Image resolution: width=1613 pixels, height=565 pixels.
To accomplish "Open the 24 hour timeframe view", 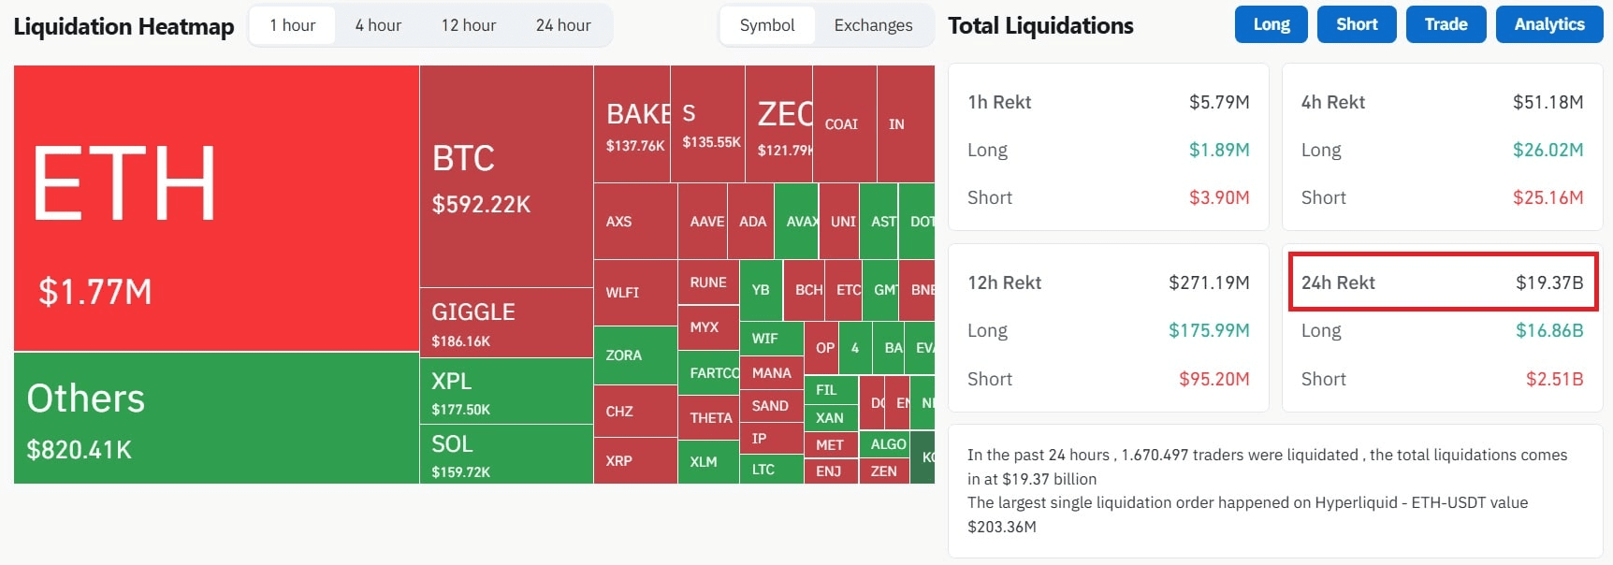I will click(563, 25).
